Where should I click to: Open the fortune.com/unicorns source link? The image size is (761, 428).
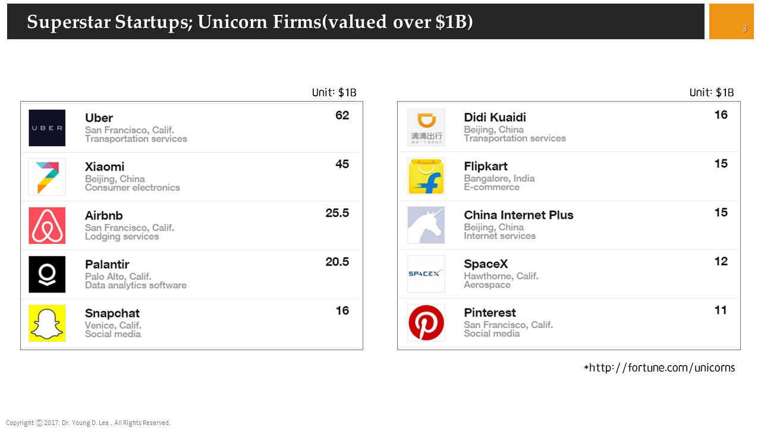coord(661,368)
